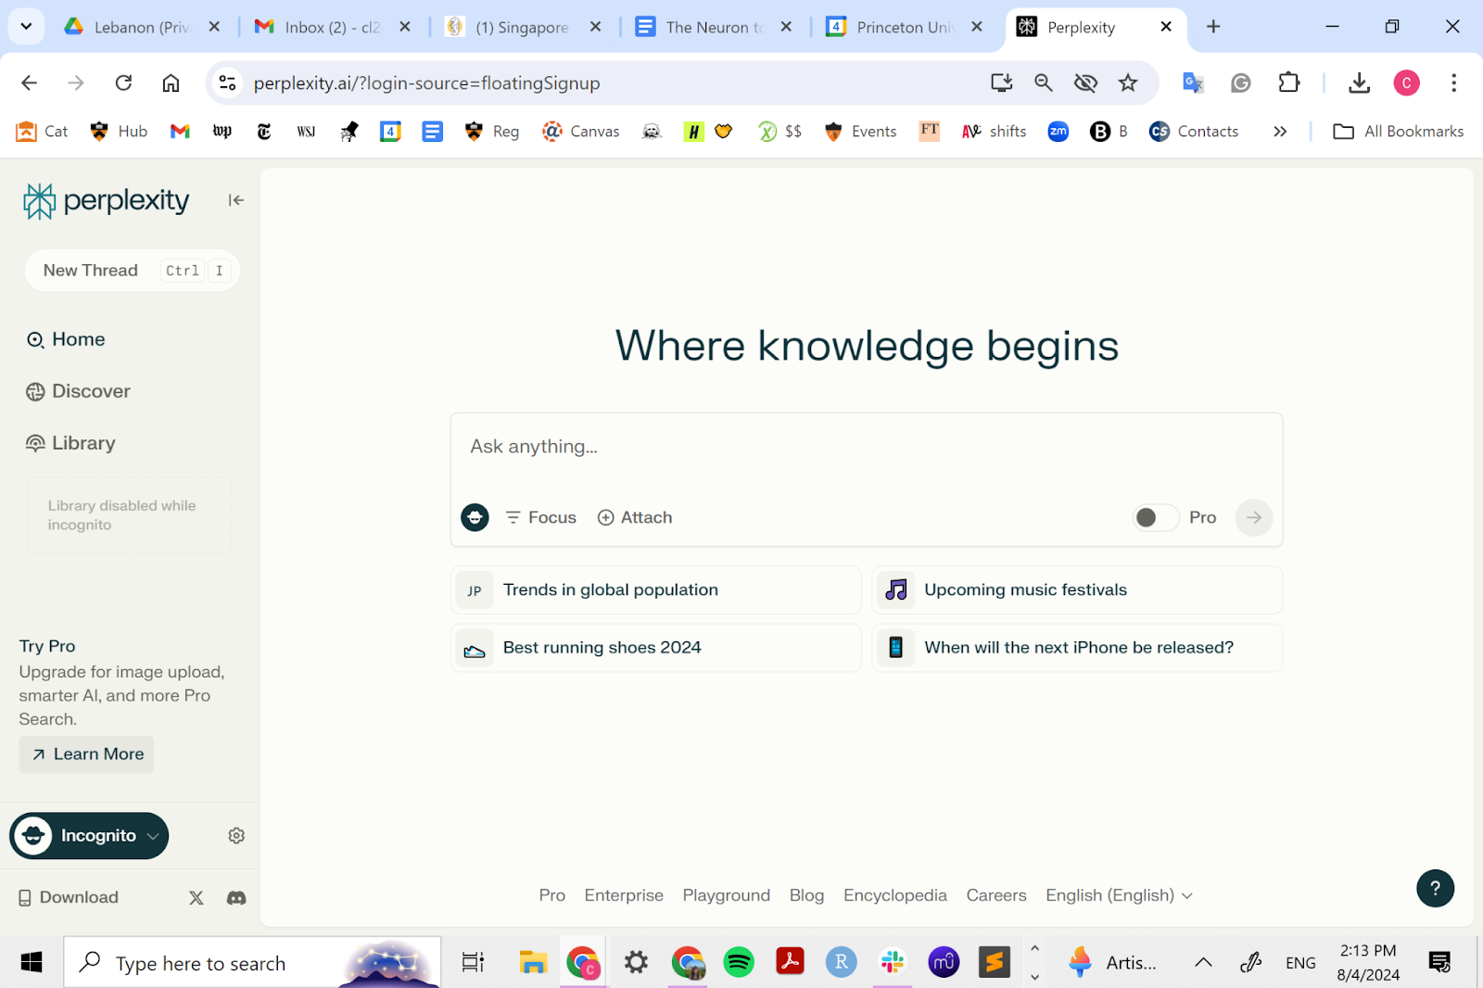Image resolution: width=1483 pixels, height=988 pixels.
Task: Click the help question mark button
Action: 1435,888
